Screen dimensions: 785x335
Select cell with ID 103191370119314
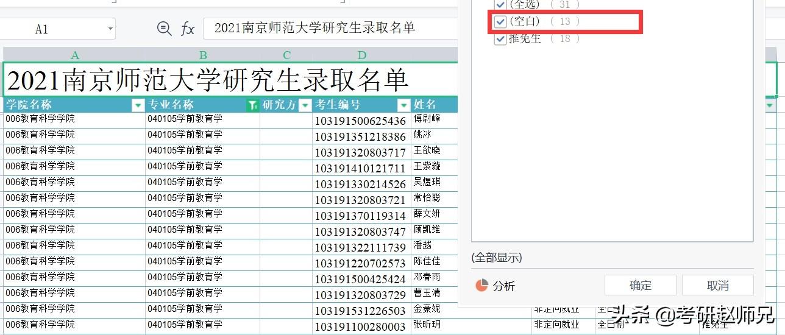[362, 216]
